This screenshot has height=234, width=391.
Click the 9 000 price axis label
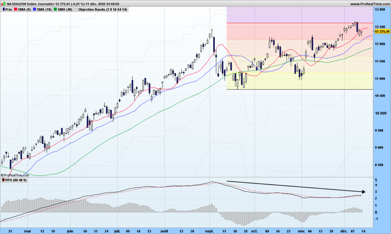[379, 147]
